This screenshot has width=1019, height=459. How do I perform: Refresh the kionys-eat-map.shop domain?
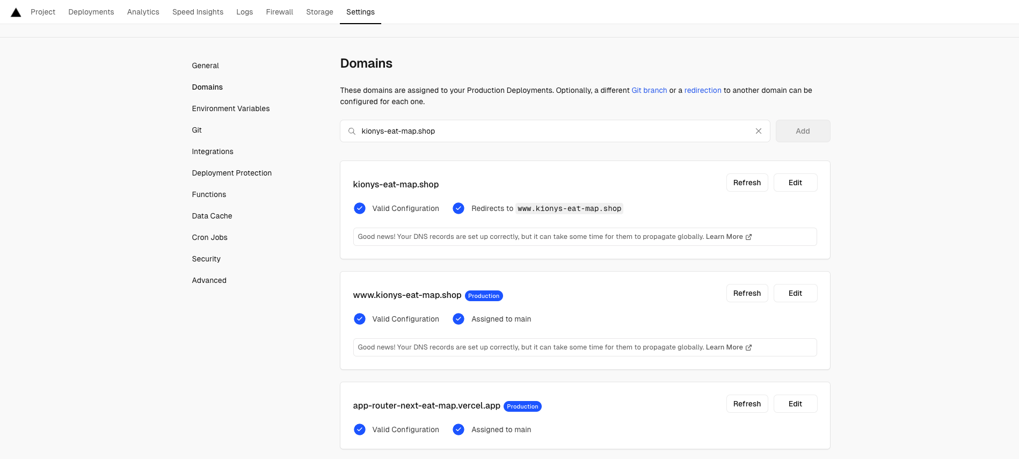click(x=746, y=183)
